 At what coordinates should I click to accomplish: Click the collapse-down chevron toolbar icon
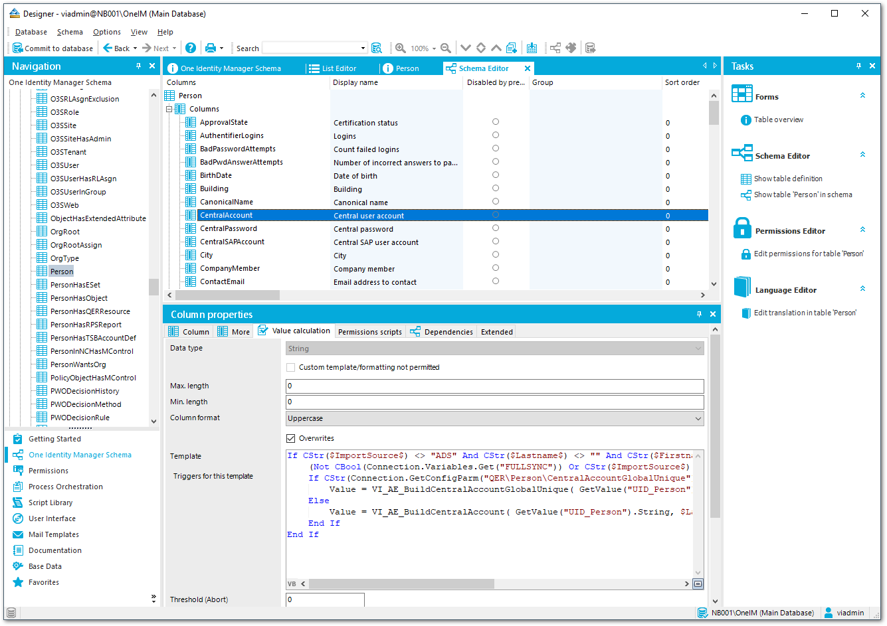[x=466, y=48]
